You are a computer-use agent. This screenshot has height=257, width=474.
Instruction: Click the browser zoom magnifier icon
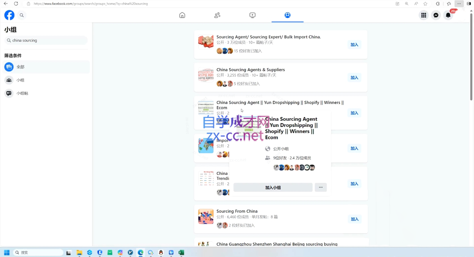coord(407,4)
